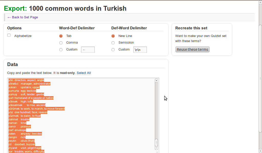Choose Custom Word-Def delimiter option
The image size is (262, 153).
tap(61, 49)
